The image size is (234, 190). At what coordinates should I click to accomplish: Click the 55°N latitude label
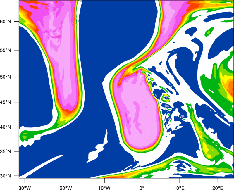coord(6,50)
